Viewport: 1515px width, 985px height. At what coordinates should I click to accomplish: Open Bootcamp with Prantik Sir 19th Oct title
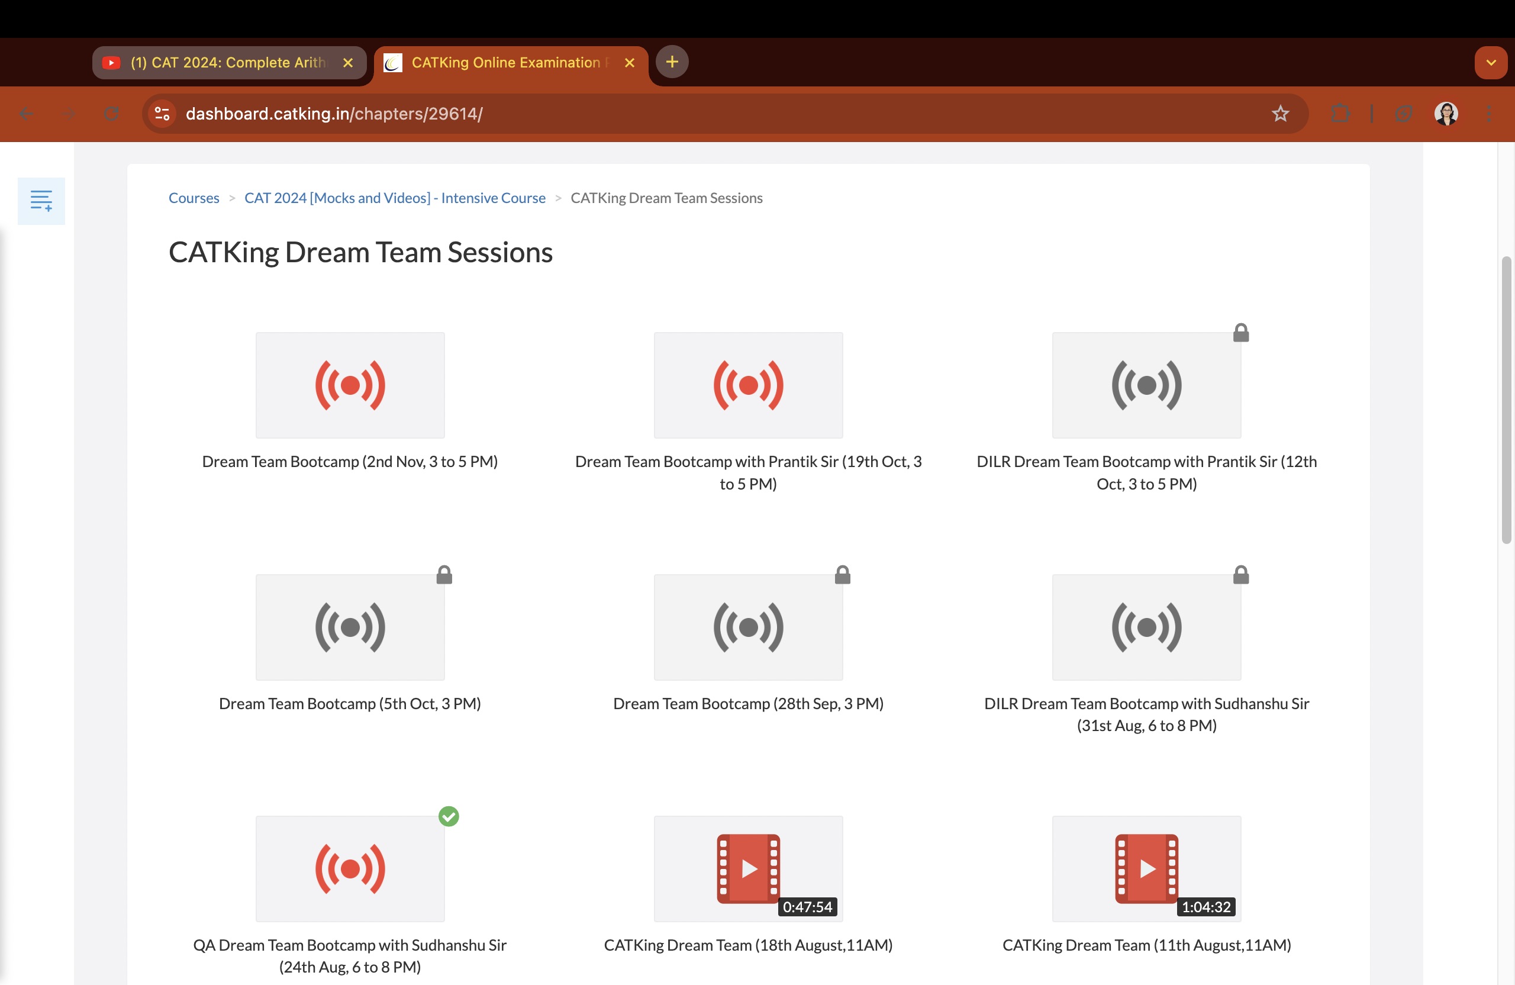[x=748, y=472]
